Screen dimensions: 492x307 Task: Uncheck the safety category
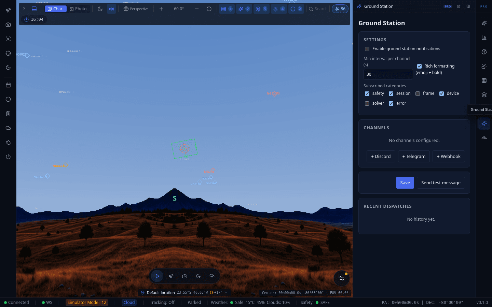click(x=367, y=93)
